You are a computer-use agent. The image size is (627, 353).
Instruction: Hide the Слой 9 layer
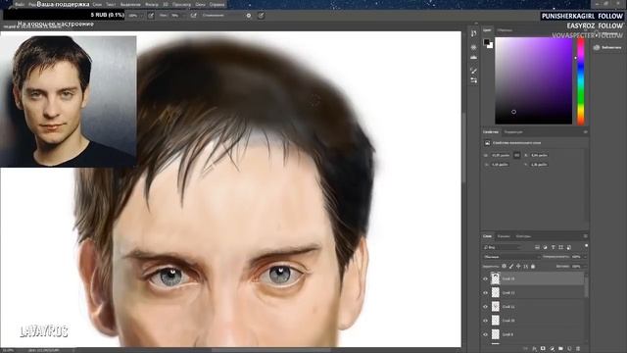coord(486,334)
